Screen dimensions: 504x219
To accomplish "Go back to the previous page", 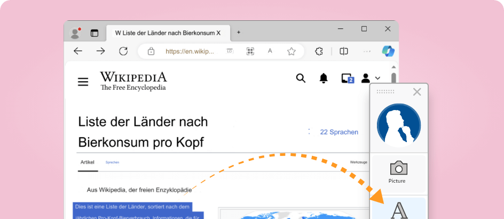I will click(78, 51).
